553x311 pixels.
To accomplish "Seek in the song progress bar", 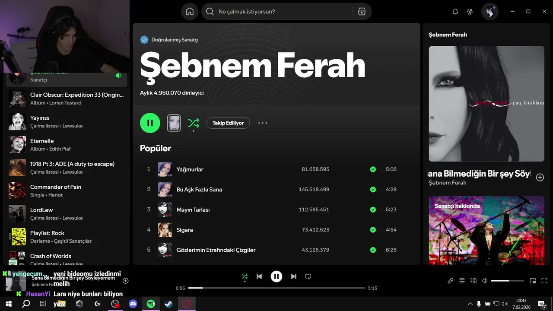I will point(276,288).
